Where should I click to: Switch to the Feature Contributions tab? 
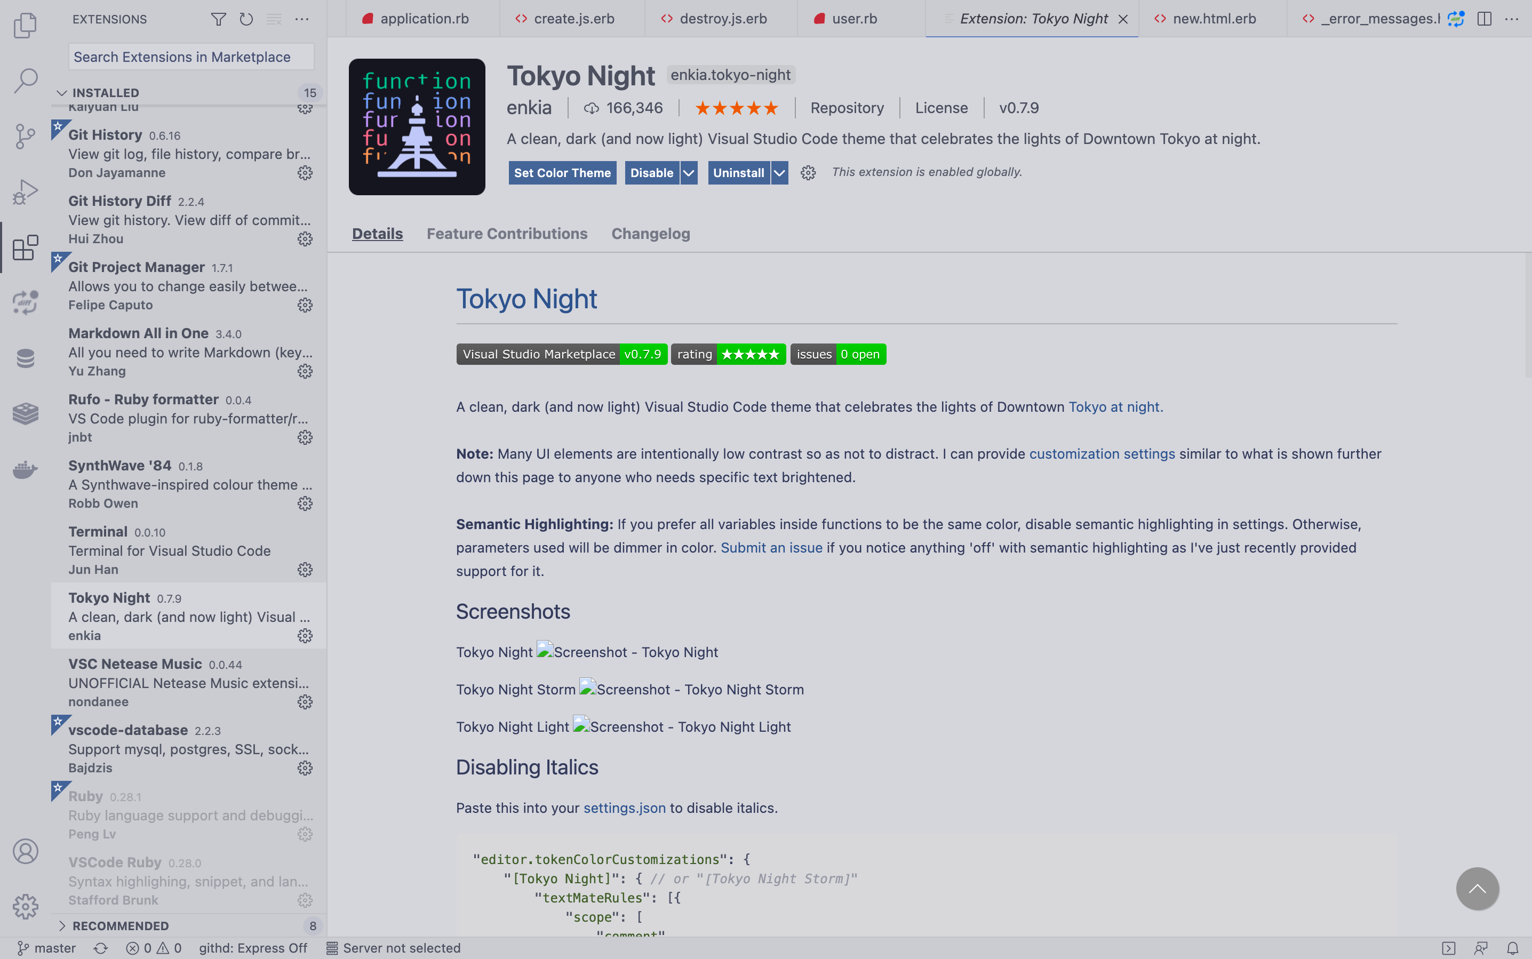coord(507,234)
